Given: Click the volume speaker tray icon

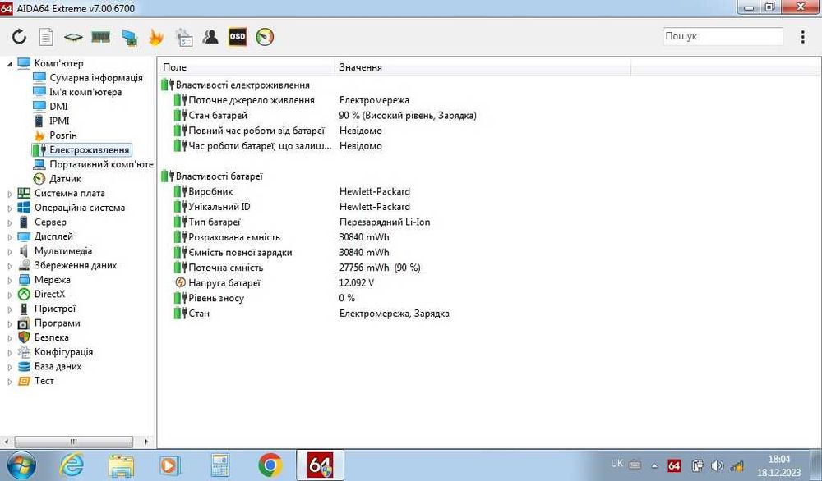Looking at the screenshot, I should (717, 465).
